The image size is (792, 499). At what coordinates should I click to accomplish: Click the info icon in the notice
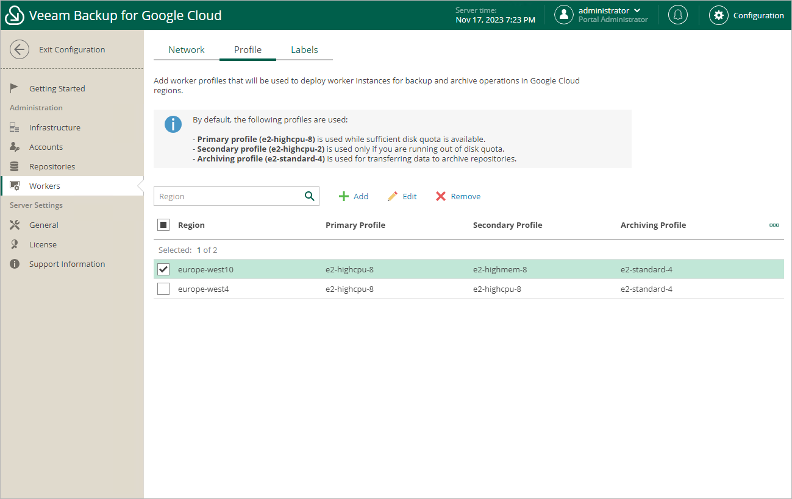[173, 124]
